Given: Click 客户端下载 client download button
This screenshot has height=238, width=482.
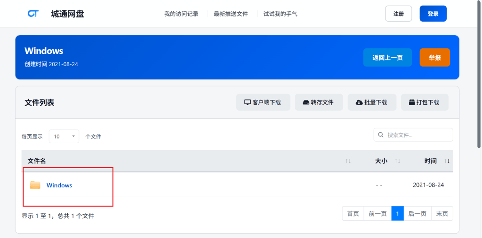Looking at the screenshot, I should pyautogui.click(x=262, y=102).
